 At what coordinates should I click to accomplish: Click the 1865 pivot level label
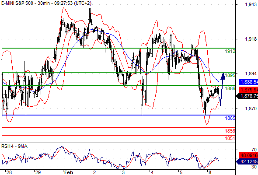point(230,118)
